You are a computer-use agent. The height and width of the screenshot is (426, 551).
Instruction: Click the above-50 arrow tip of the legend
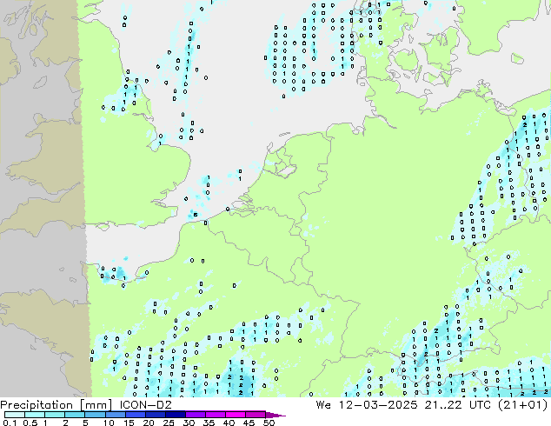click(275, 415)
